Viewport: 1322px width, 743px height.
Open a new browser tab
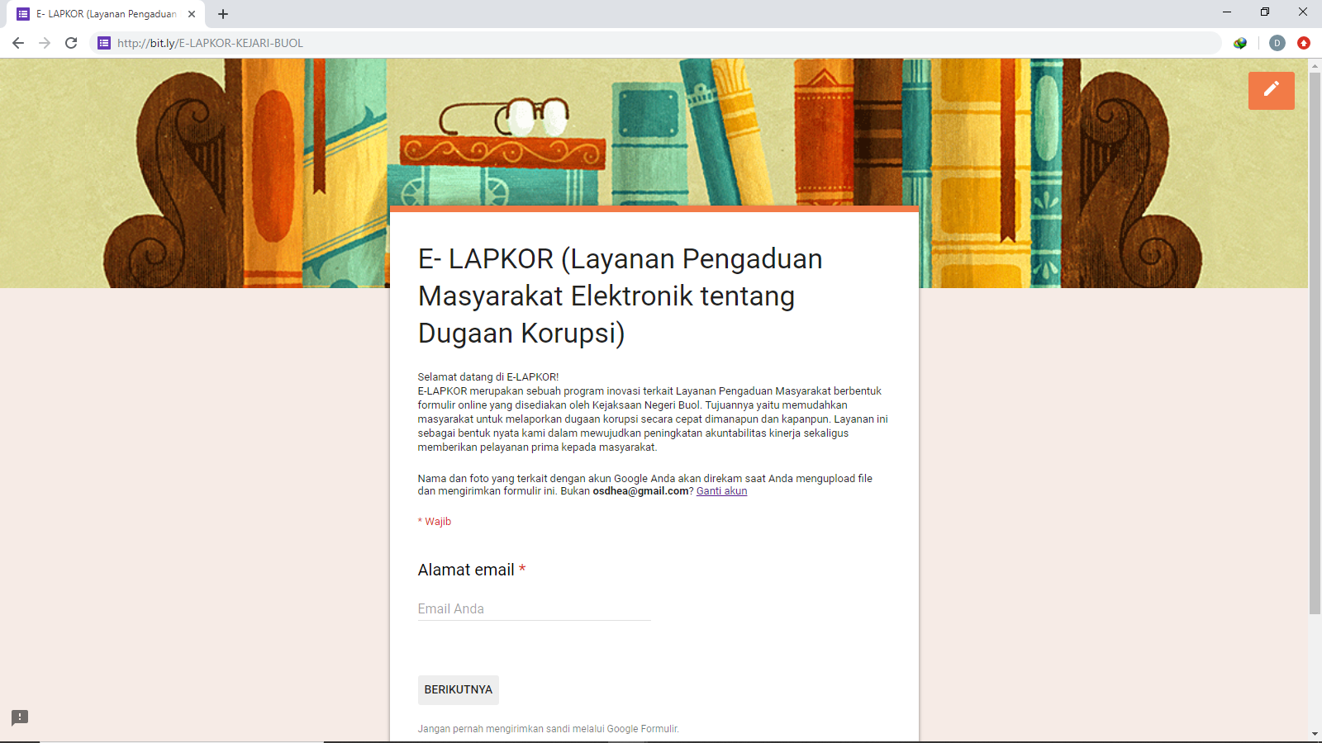(223, 14)
